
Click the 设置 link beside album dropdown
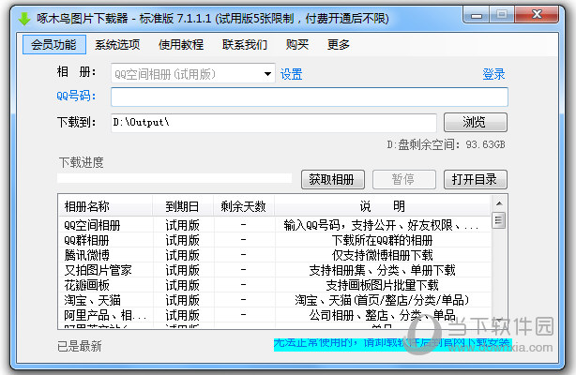tap(292, 74)
